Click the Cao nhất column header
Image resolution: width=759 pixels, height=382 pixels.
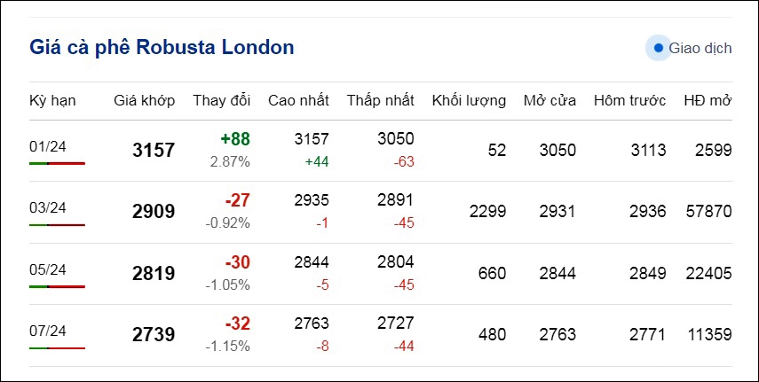coord(298,100)
